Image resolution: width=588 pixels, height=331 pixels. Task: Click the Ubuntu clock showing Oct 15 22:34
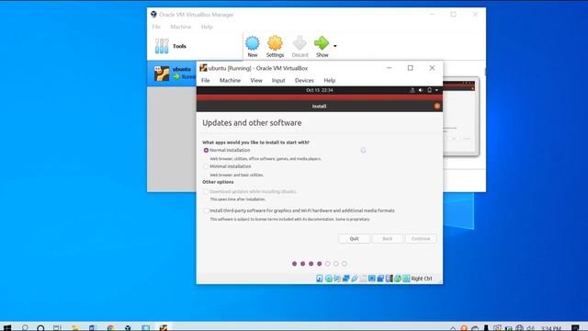pos(319,90)
